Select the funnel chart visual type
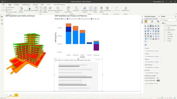The height and width of the screenshot is (99, 177). (148, 31)
